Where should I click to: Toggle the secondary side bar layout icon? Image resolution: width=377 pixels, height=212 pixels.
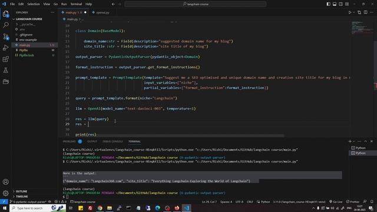click(340, 4)
